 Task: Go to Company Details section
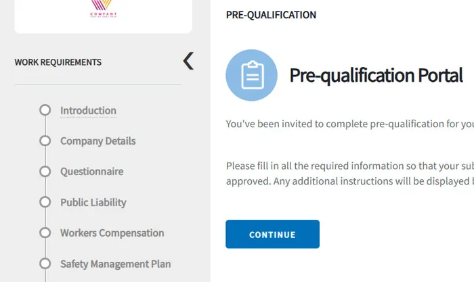click(x=98, y=141)
